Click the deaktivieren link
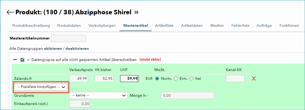305x110 pixels. pos(77,49)
